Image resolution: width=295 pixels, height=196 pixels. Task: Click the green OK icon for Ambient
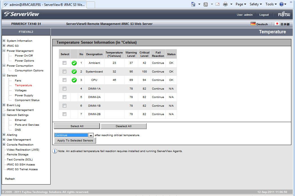[x=74, y=63]
